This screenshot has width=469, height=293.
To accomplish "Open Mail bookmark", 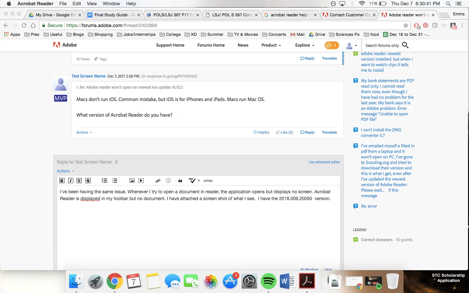I will 297,35.
